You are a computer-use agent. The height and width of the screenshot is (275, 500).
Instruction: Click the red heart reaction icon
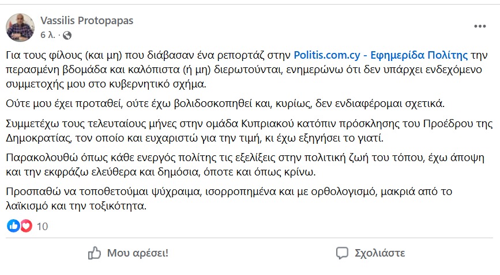point(26,226)
